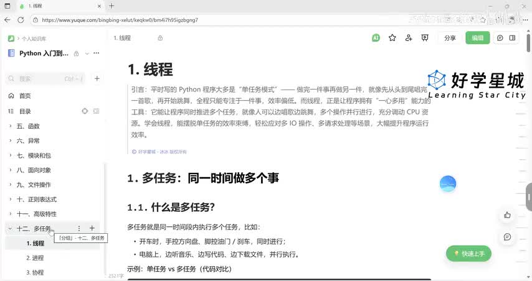Click the green 编辑 edit button

click(x=477, y=38)
